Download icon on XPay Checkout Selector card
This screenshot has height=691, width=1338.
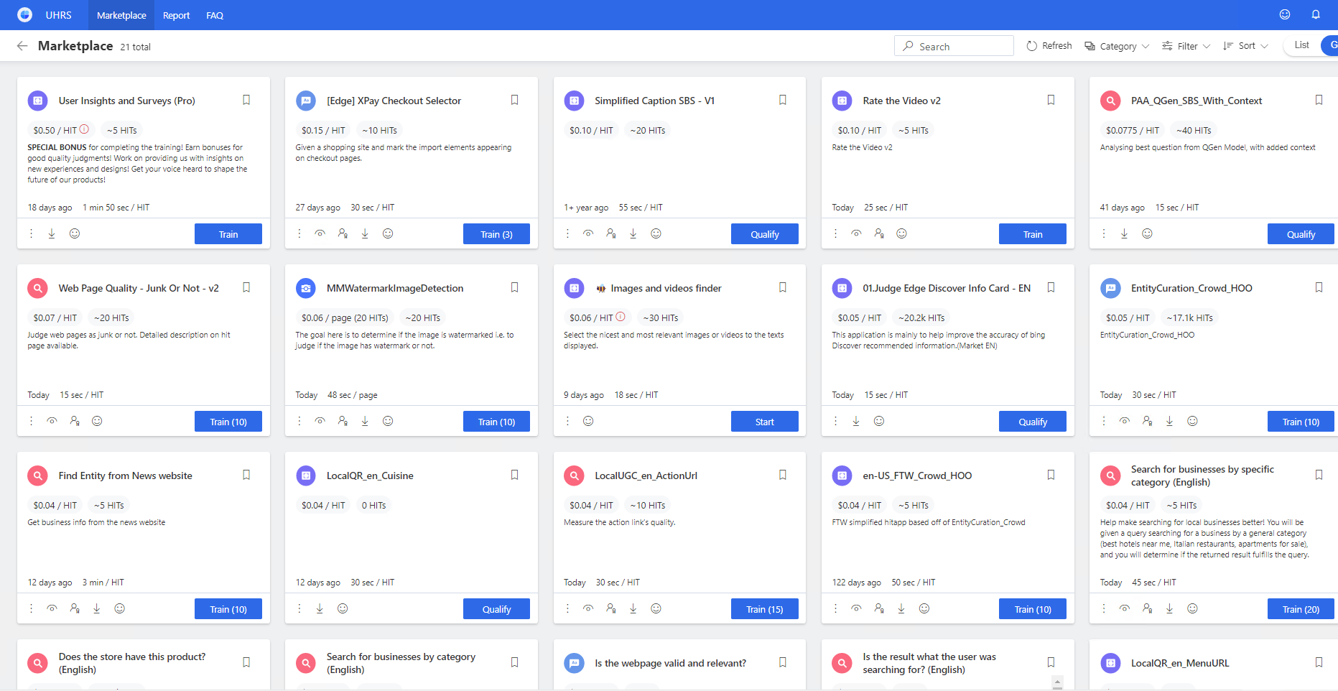point(365,233)
